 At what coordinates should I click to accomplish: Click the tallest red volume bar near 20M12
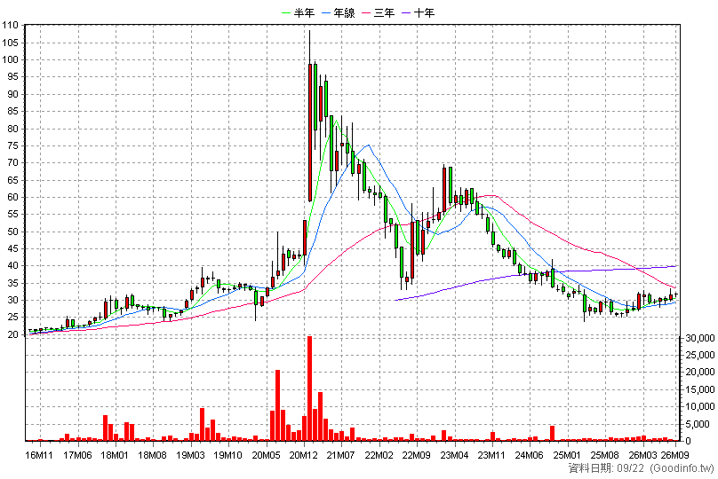click(309, 389)
